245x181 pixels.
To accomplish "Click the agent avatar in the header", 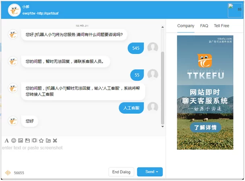I will tap(14, 10).
